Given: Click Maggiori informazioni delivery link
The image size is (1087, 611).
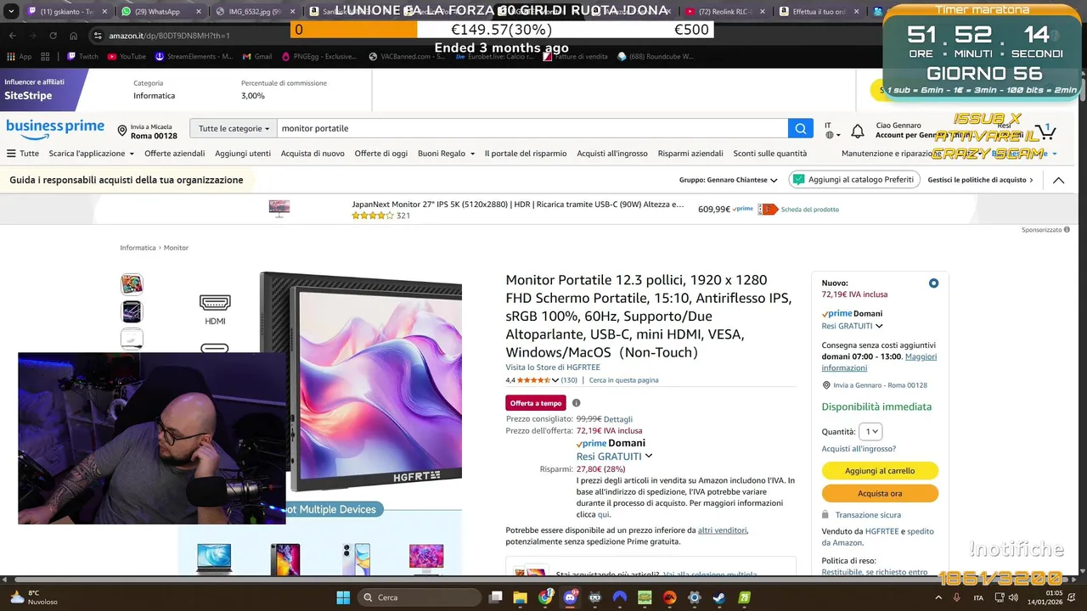Looking at the screenshot, I should [879, 362].
